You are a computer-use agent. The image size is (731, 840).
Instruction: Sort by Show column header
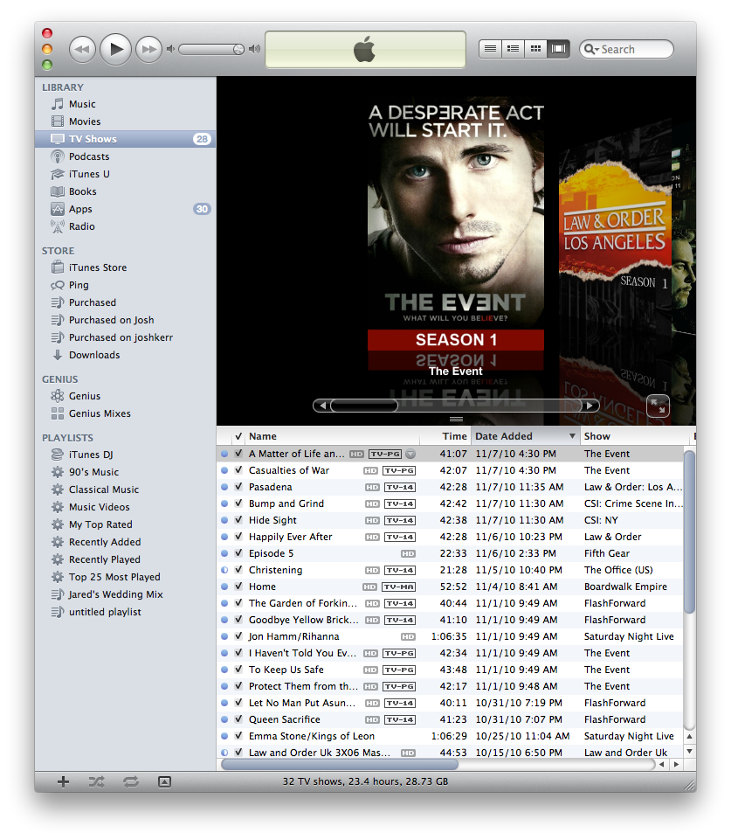coord(634,436)
